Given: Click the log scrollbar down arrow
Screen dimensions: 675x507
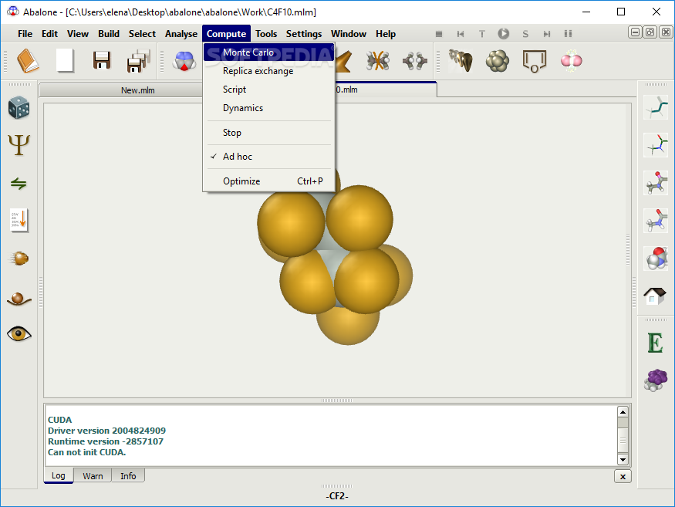Looking at the screenshot, I should [x=623, y=460].
